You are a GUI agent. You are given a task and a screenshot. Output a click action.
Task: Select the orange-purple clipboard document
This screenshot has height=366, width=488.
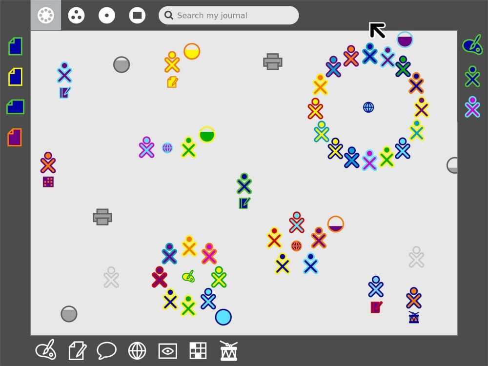point(15,137)
